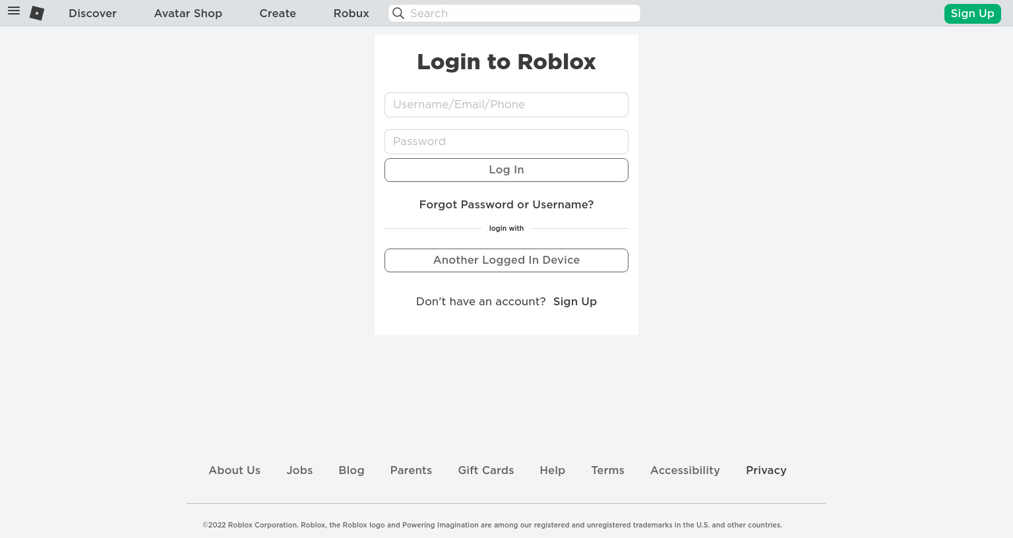Choose Another Logged In Device login
This screenshot has height=538, width=1013.
[x=506, y=260]
